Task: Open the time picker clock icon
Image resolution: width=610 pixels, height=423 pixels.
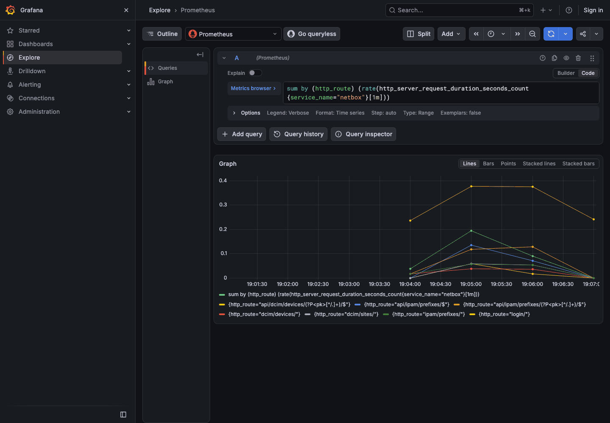Action: 491,34
